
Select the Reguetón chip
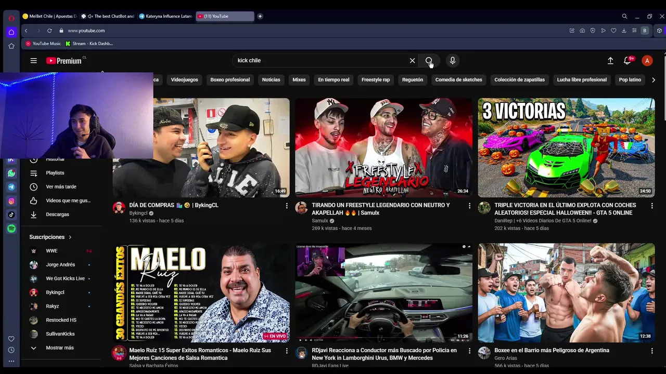pyautogui.click(x=413, y=80)
